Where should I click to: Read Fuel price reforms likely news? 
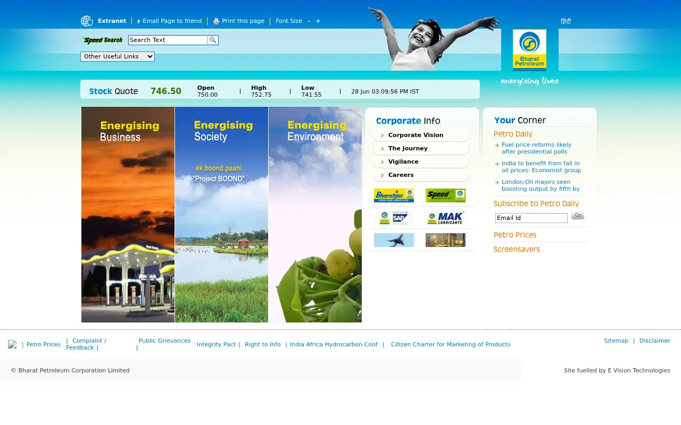536,148
